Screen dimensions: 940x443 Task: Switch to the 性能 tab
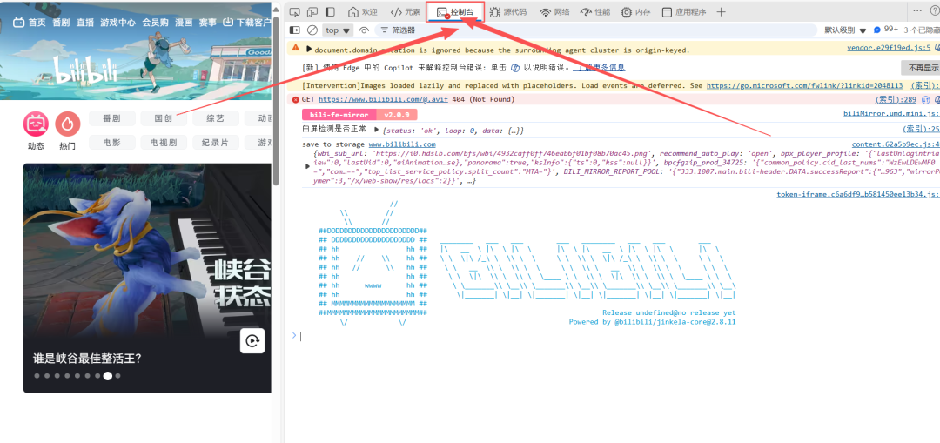[x=595, y=12]
